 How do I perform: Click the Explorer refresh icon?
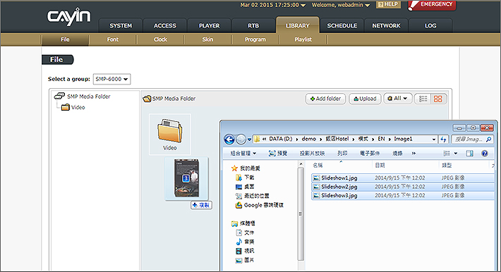tap(443, 140)
